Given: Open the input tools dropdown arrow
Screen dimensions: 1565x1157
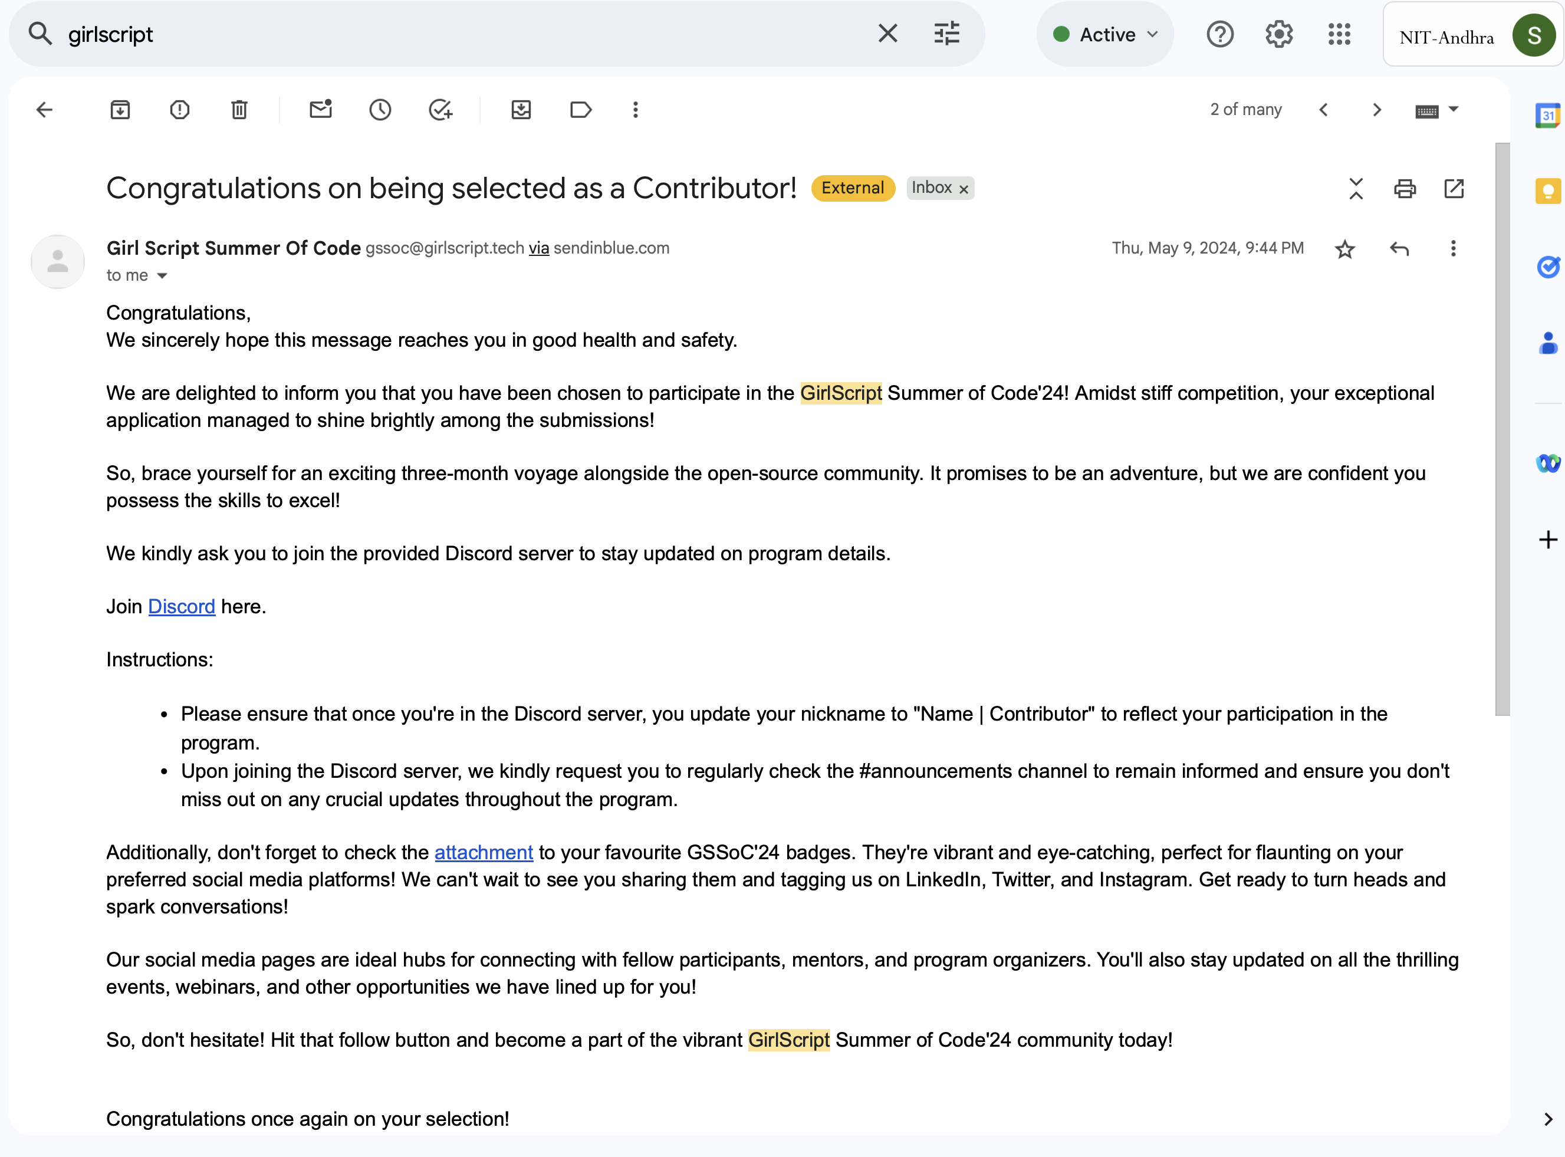Looking at the screenshot, I should (x=1454, y=109).
